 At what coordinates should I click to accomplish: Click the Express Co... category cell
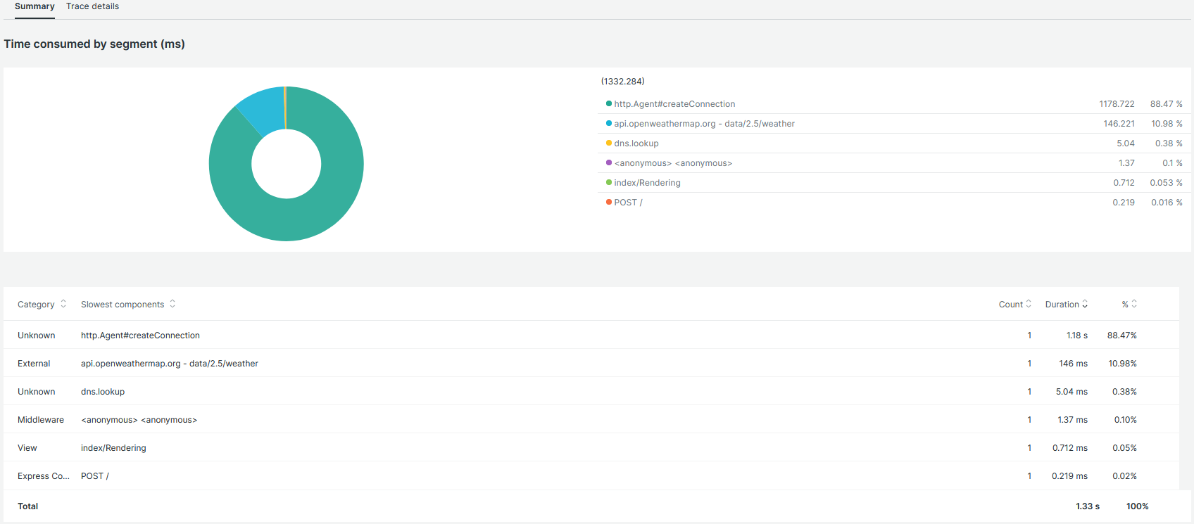tap(44, 476)
